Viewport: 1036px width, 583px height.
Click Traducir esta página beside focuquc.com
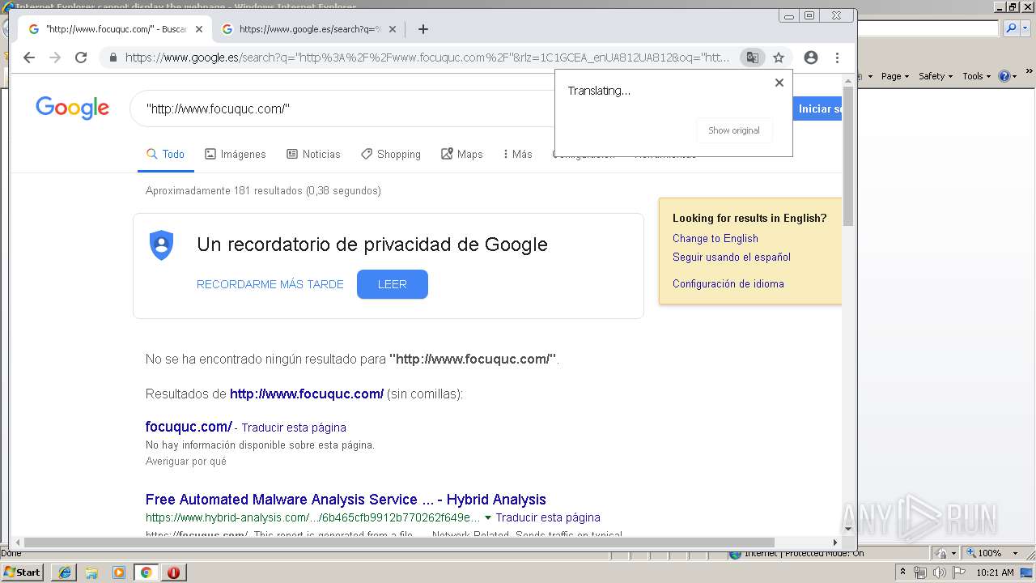coord(294,428)
